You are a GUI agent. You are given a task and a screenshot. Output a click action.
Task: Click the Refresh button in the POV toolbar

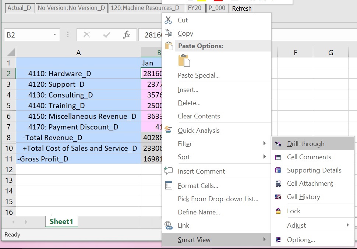[x=241, y=8]
